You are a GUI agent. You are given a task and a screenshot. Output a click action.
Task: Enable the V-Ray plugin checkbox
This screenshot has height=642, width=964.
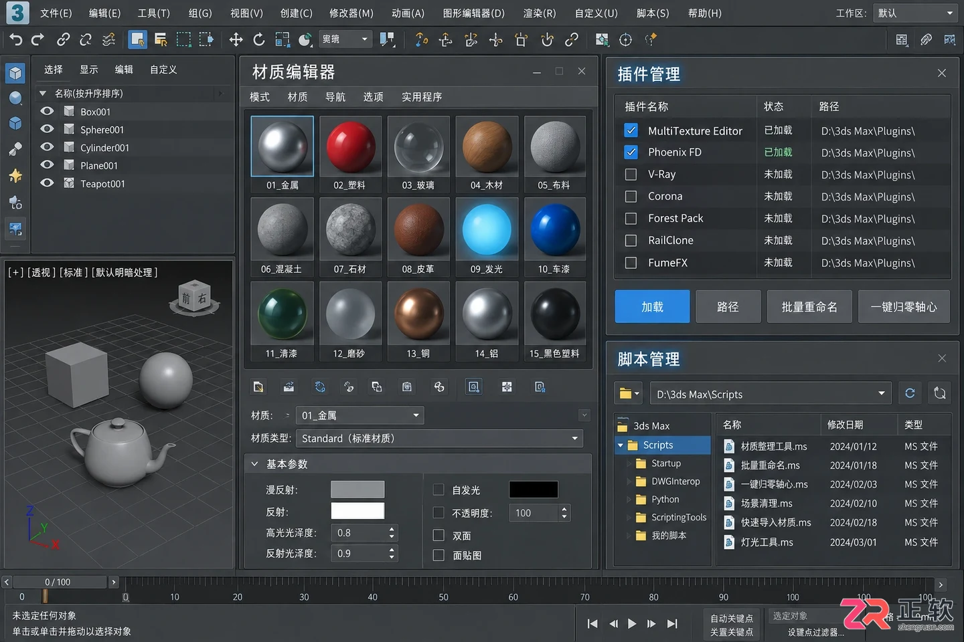(x=631, y=175)
